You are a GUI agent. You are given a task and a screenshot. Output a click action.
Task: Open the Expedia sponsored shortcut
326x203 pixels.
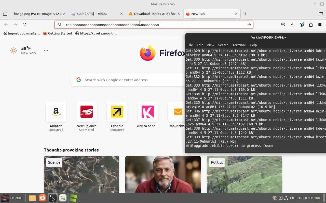point(117,117)
